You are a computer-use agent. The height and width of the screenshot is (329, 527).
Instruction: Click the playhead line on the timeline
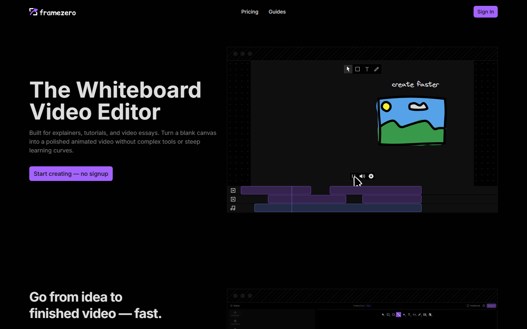point(292,199)
